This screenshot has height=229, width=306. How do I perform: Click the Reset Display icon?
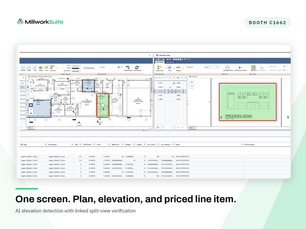[137, 67]
